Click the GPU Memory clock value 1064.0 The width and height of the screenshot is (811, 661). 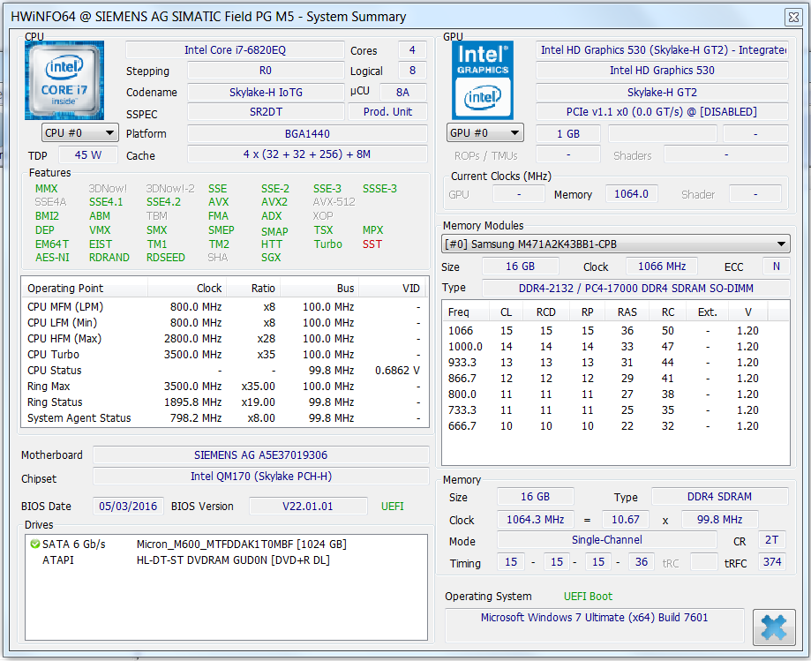click(631, 194)
